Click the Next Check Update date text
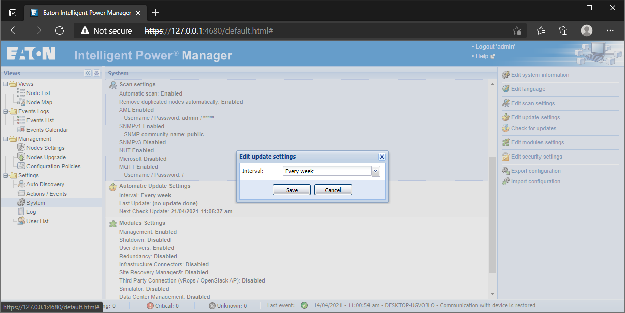 point(202,211)
